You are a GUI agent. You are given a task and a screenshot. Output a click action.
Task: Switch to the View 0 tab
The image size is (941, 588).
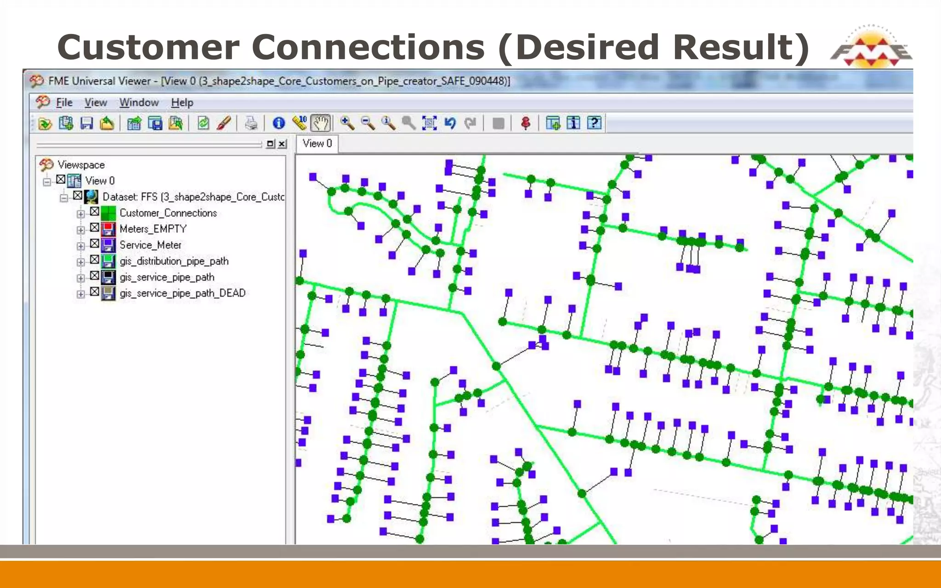(317, 144)
